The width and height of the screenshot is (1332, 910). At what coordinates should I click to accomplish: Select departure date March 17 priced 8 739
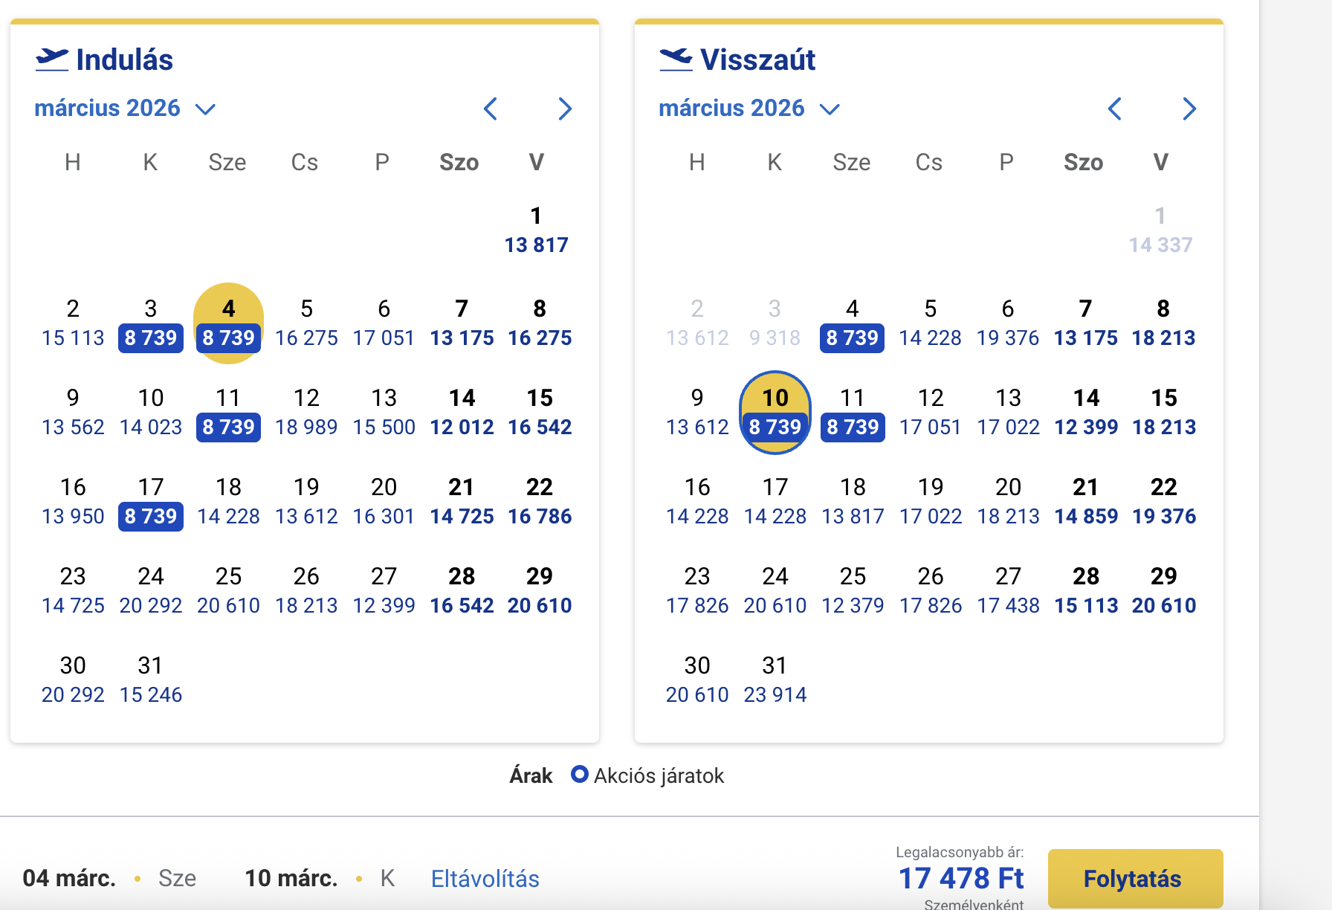point(150,502)
